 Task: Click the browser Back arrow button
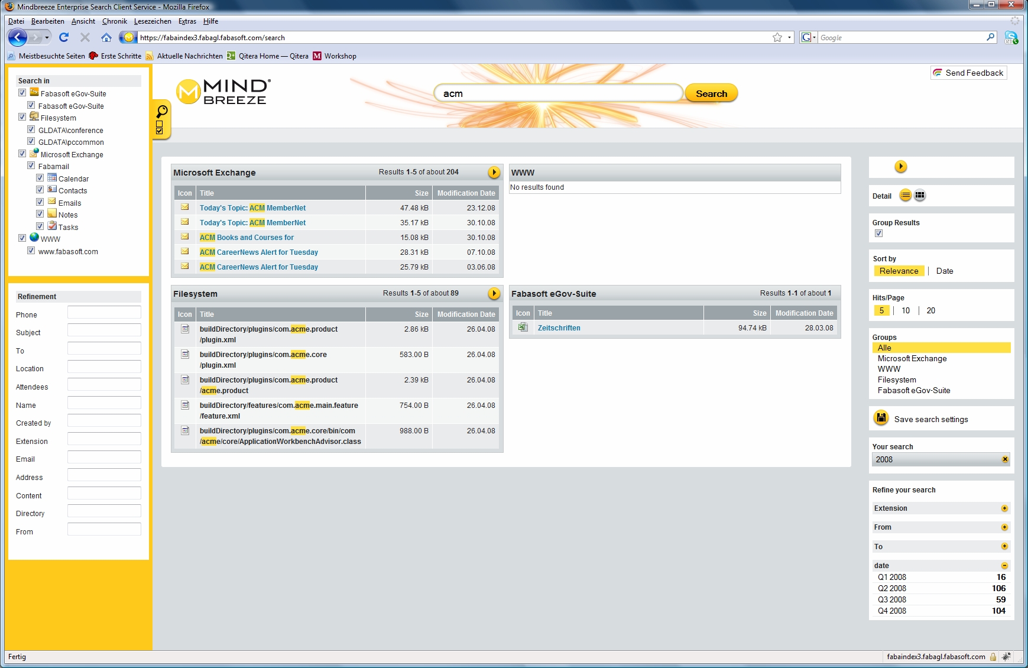[x=18, y=38]
